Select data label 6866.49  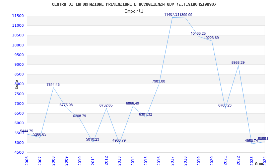pos(132,103)
